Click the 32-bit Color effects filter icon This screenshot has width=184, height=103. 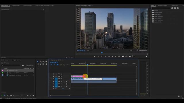(x=175, y=8)
